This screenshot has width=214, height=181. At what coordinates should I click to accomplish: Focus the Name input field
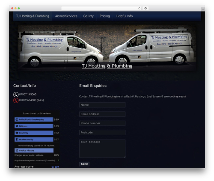click(x=102, y=105)
